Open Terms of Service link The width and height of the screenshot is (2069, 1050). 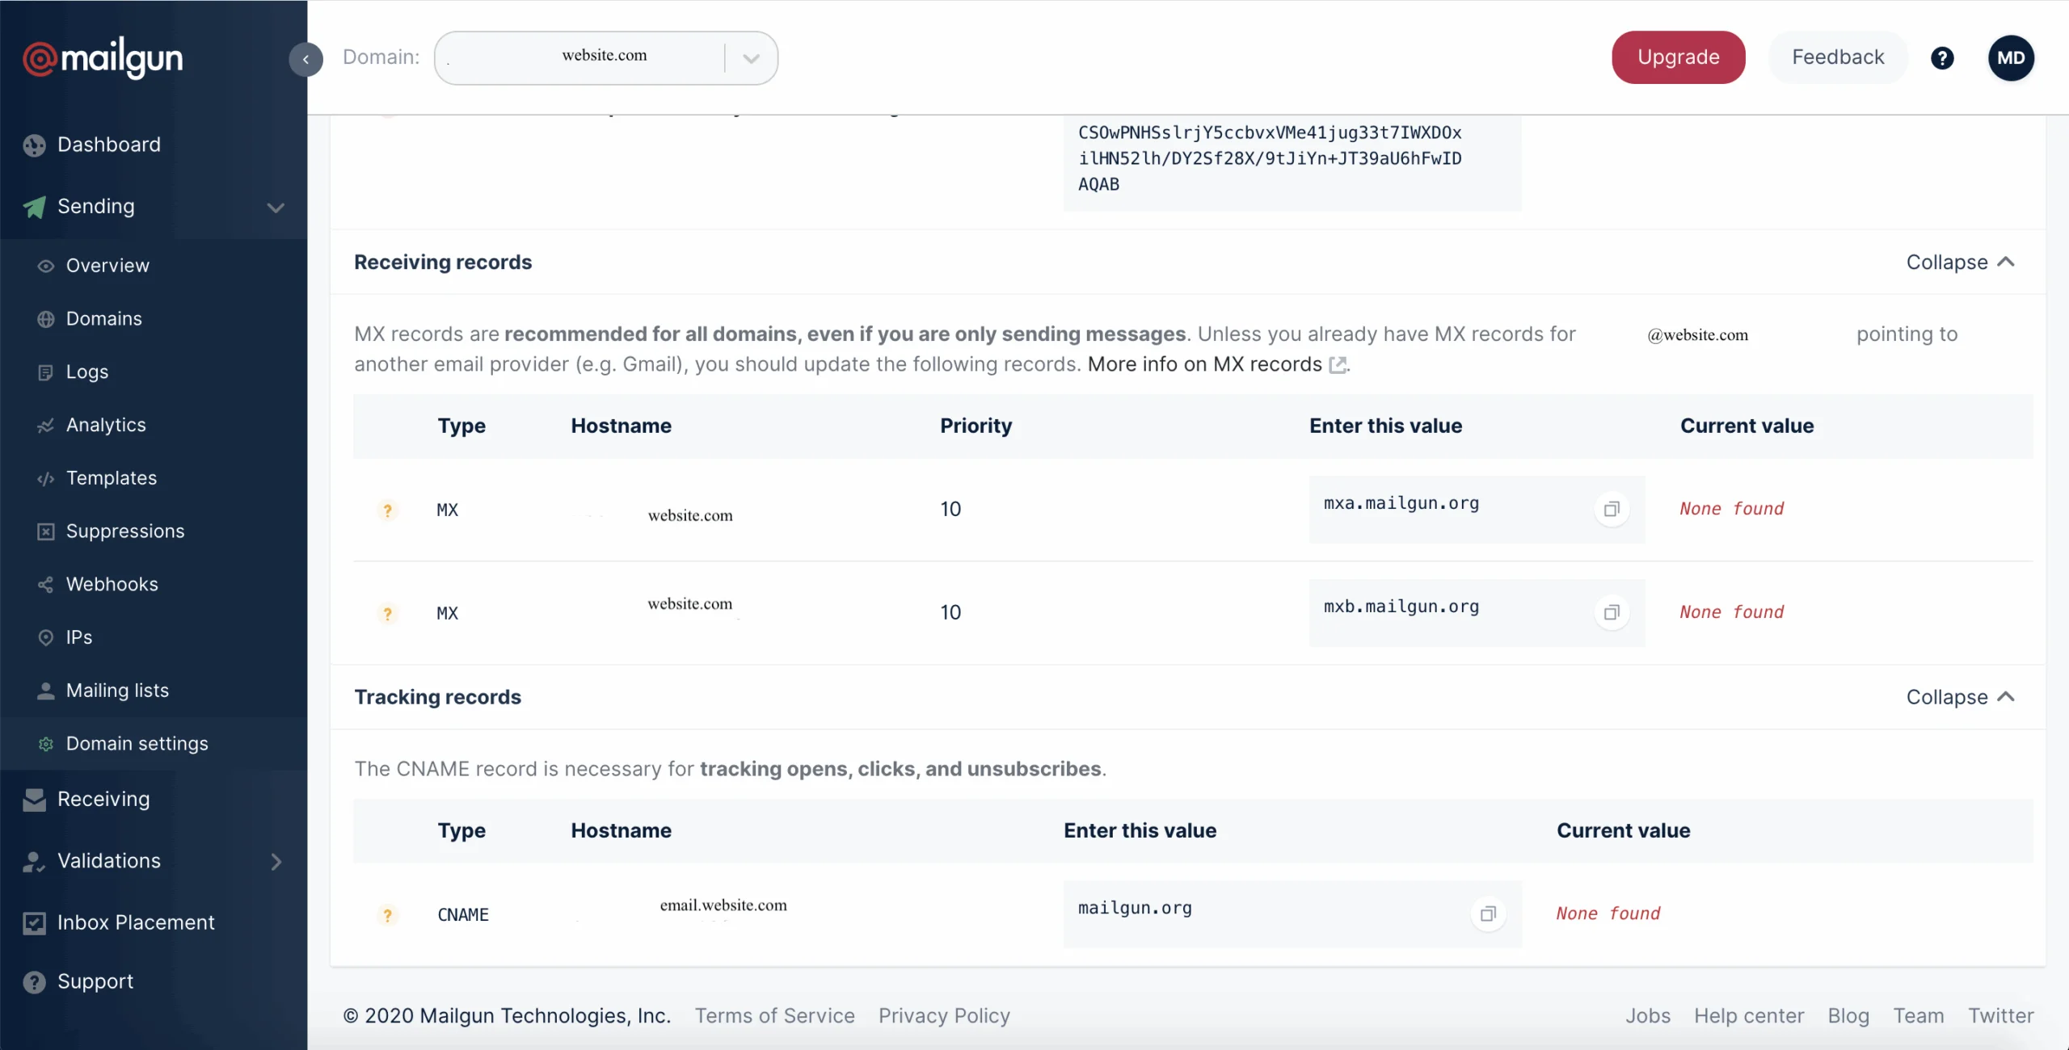click(774, 1016)
